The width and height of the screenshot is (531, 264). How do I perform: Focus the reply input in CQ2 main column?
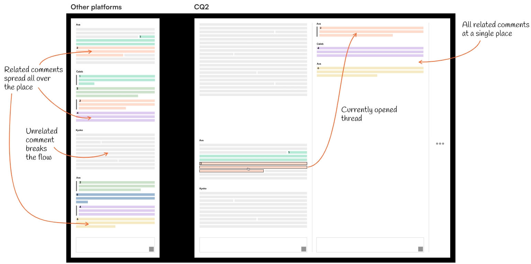click(249, 245)
